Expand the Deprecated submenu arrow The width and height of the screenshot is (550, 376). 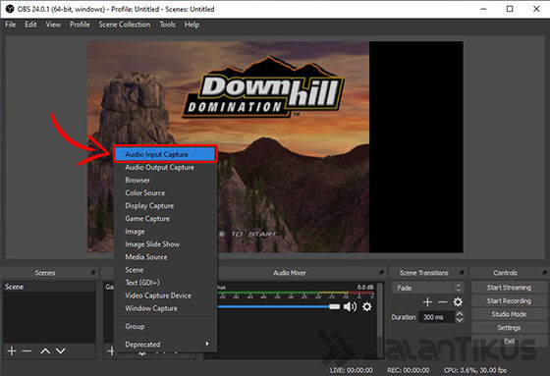207,344
